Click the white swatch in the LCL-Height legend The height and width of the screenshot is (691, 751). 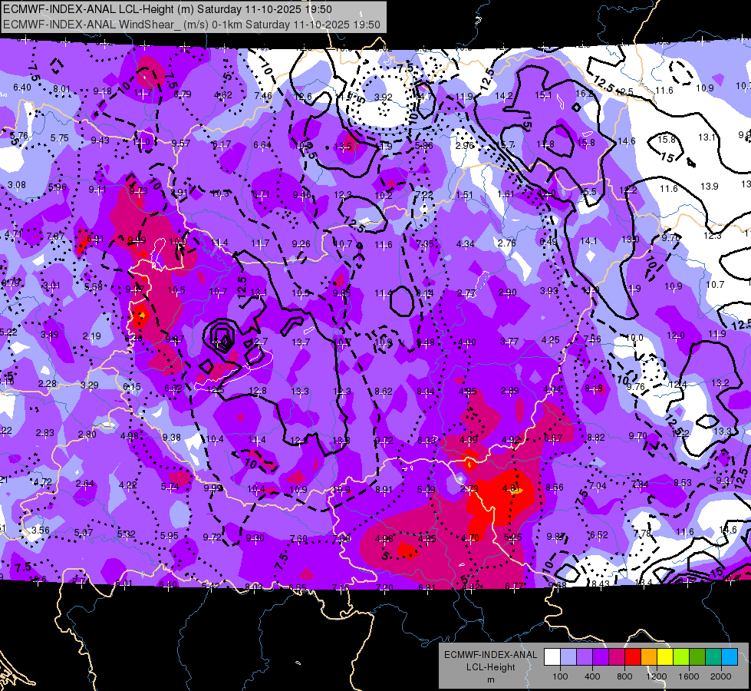pos(552,657)
